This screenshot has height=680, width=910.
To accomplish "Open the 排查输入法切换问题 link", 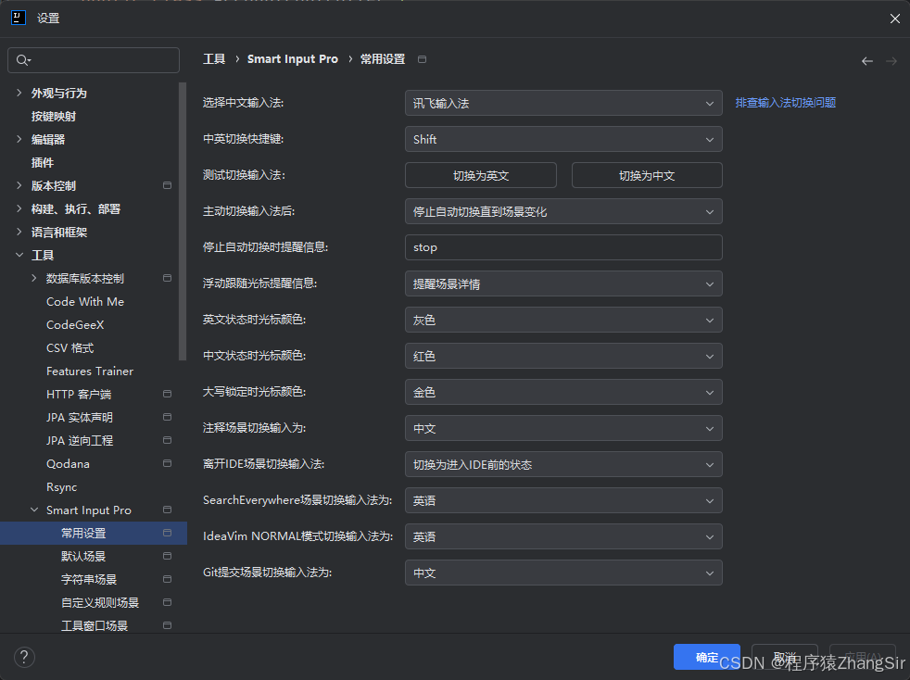I will click(x=785, y=103).
